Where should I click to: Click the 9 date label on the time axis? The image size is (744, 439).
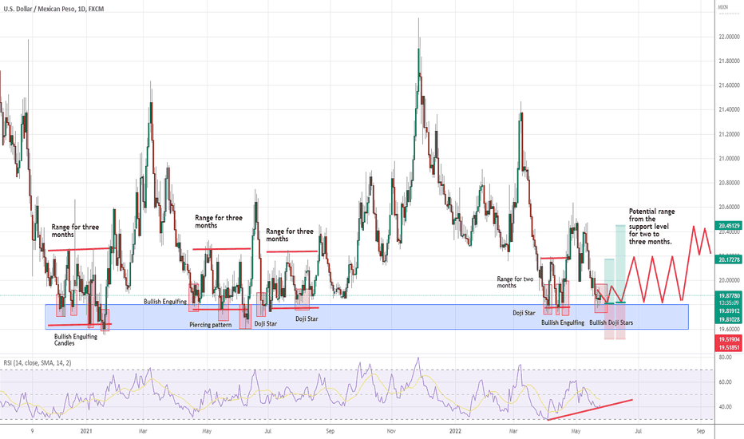click(x=32, y=431)
